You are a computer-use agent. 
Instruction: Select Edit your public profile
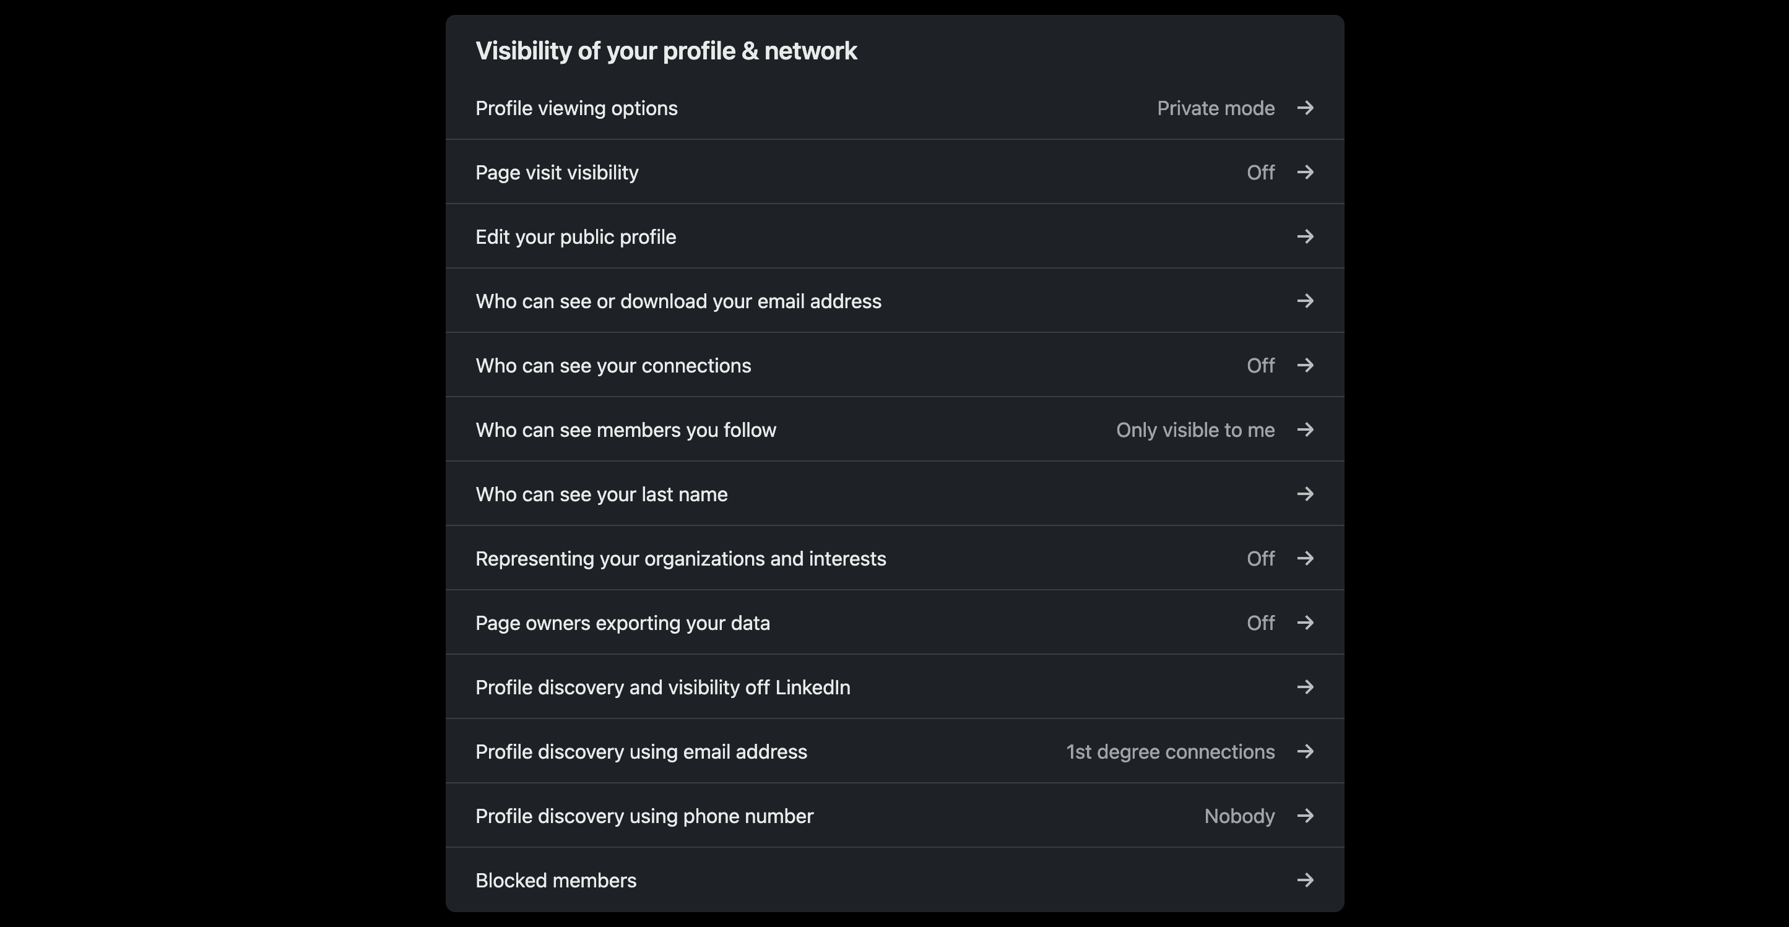(575, 237)
